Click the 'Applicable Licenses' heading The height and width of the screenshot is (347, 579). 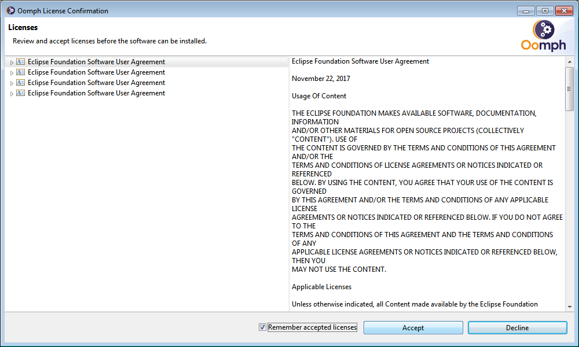(321, 286)
